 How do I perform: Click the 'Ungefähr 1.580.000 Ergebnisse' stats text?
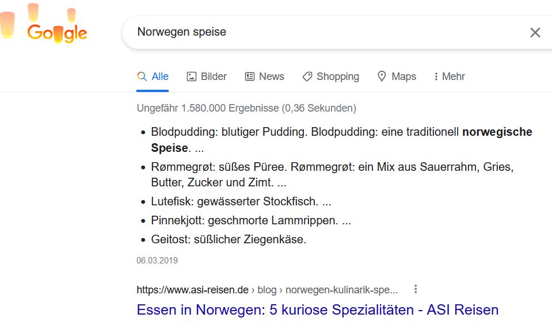point(246,108)
